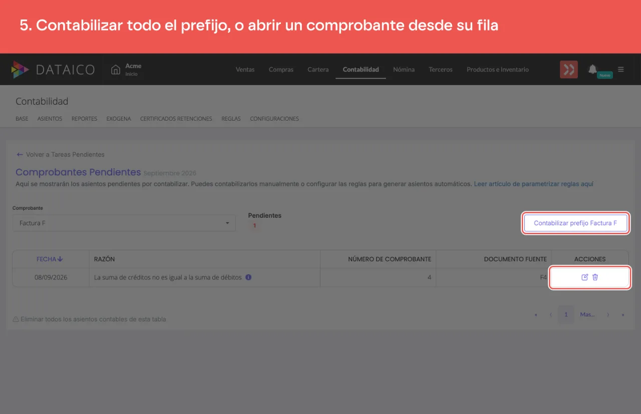Open the Compras menu
The width and height of the screenshot is (641, 414).
tap(281, 70)
